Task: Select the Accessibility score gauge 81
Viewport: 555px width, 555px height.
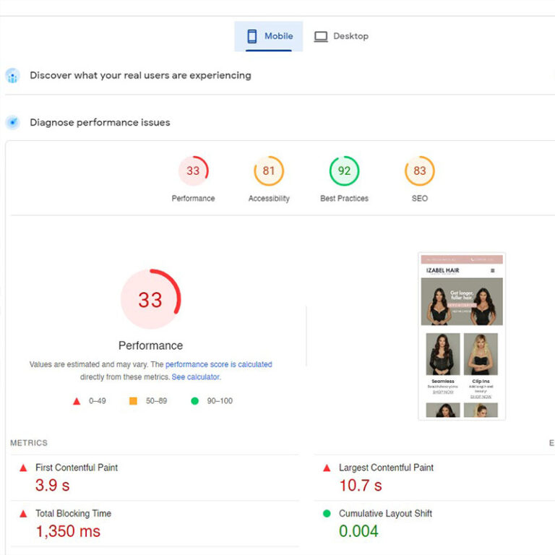Action: pyautogui.click(x=269, y=171)
